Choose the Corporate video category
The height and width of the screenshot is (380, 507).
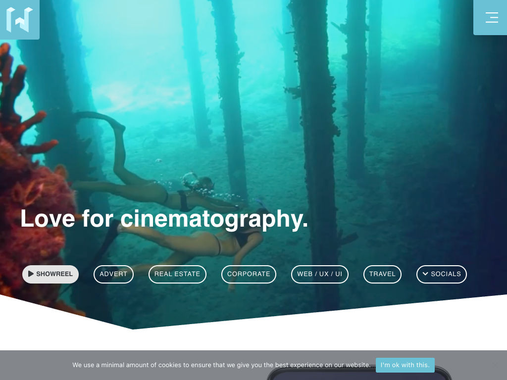point(249,274)
